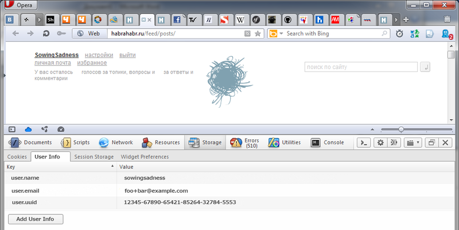
Task: Click the search magnifier icon
Action: [384, 34]
